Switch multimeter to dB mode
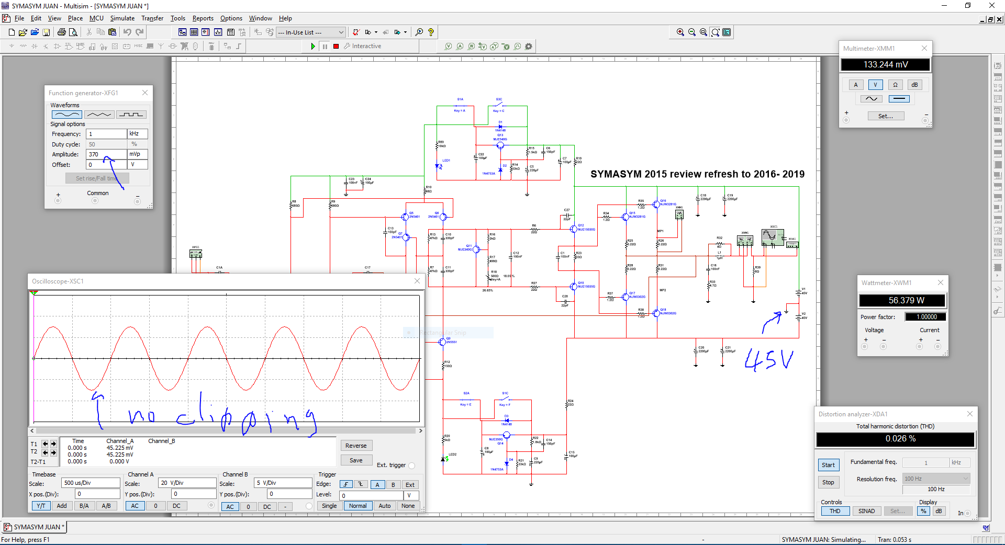The image size is (1005, 545). tap(914, 85)
